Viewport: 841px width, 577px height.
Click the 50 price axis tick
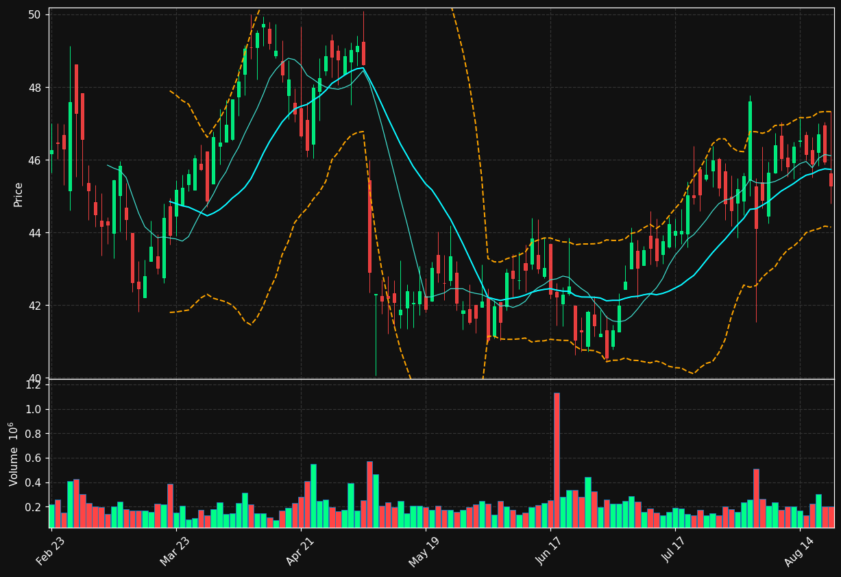(x=36, y=15)
